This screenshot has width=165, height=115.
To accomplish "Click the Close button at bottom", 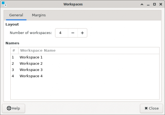I will pyautogui.click(x=152, y=108).
